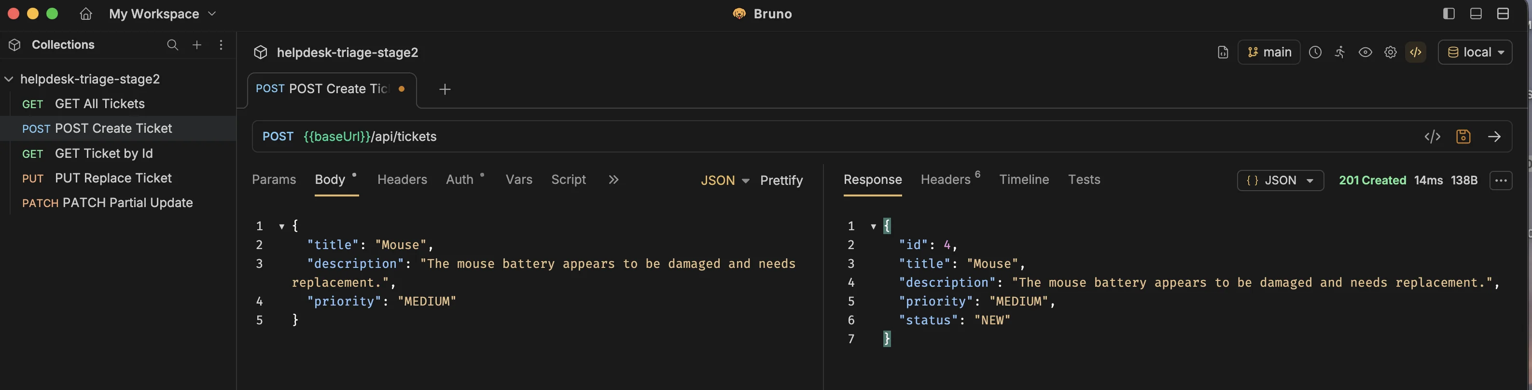
Task: Switch to the Auth tab
Action: pos(460,180)
